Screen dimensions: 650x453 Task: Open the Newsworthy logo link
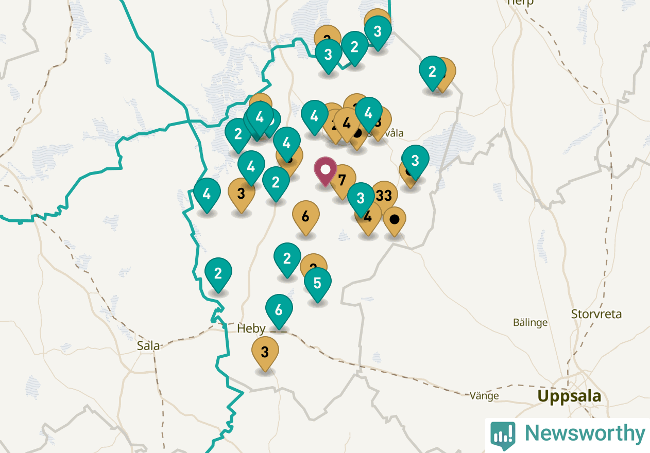click(x=568, y=434)
